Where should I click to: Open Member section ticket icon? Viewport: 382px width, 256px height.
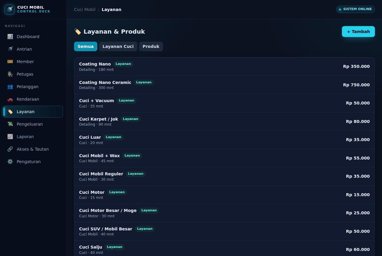(x=10, y=62)
